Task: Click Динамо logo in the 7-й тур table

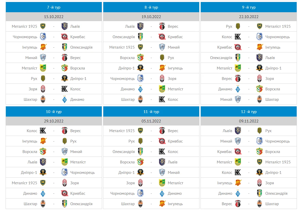Action: pos(65,100)
